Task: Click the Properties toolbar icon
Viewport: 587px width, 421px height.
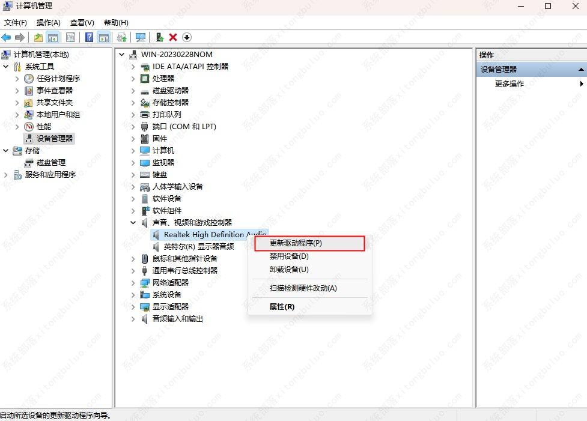Action: tap(70, 37)
